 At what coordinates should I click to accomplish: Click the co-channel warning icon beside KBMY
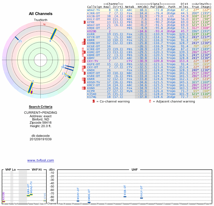click(x=85, y=58)
